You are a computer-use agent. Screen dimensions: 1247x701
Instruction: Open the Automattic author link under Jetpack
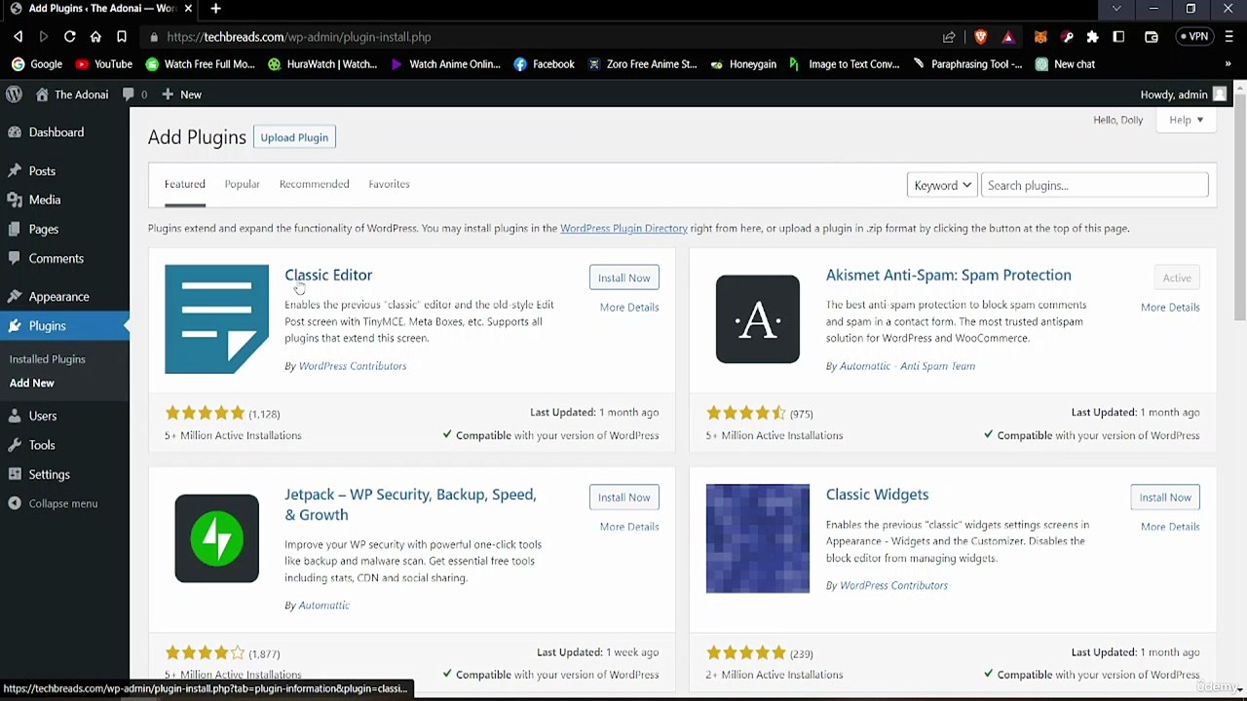click(x=323, y=605)
